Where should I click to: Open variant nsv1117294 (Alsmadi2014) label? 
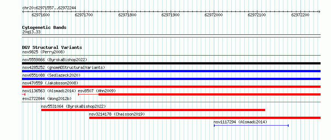240,122
